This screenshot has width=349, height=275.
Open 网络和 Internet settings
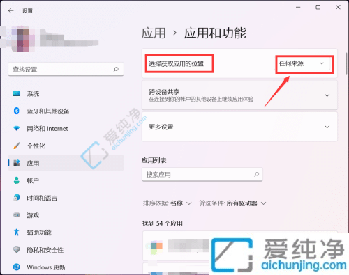[66, 129]
